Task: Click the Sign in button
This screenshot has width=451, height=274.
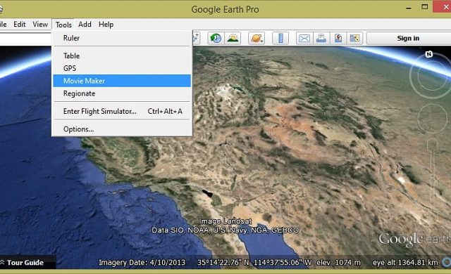Action: (x=409, y=38)
